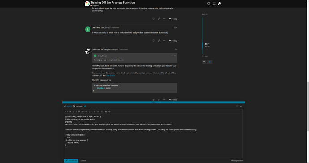309x163 pixels.
Task: Reply to Lee Davy's post
Action: coord(173,41)
